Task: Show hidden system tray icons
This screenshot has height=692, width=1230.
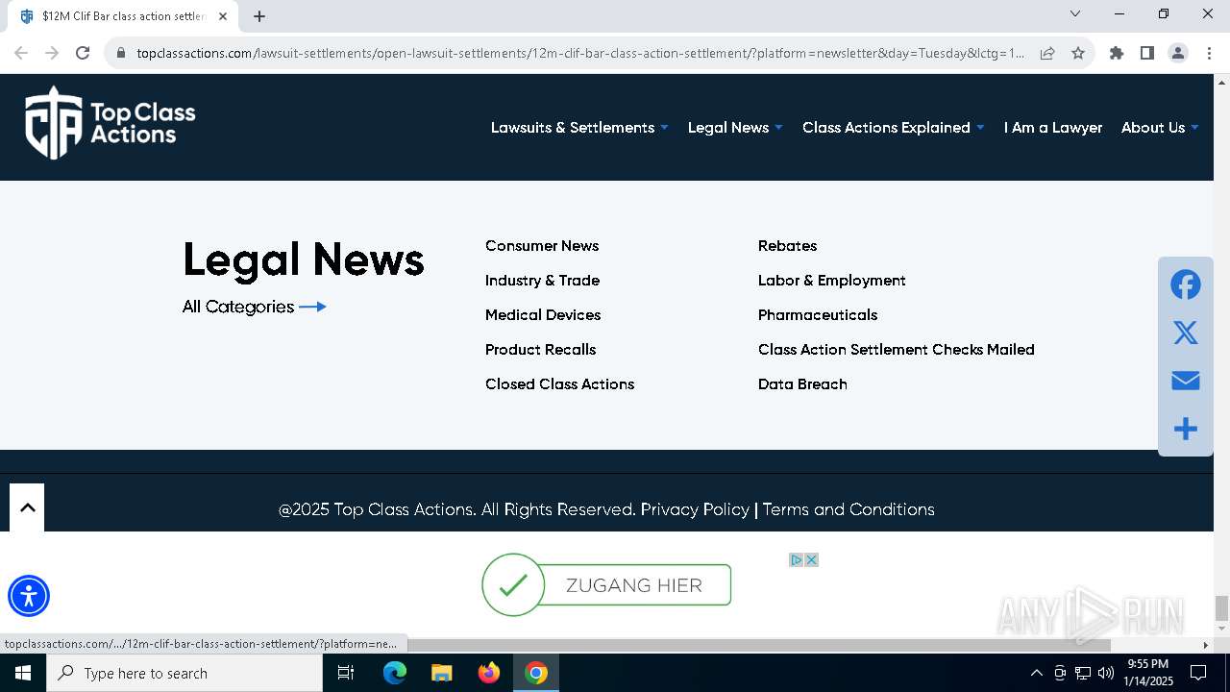Action: coord(1036,673)
